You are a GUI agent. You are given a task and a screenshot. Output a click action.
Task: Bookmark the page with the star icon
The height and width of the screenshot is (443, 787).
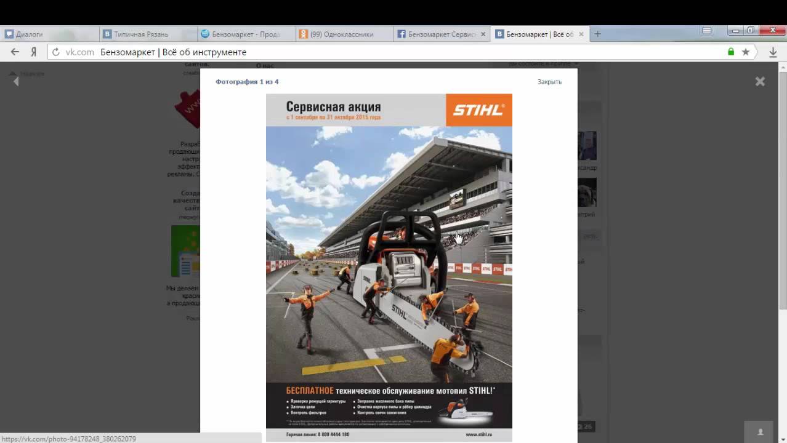pos(746,52)
